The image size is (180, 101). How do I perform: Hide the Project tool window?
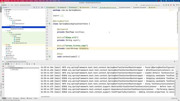point(44,8)
